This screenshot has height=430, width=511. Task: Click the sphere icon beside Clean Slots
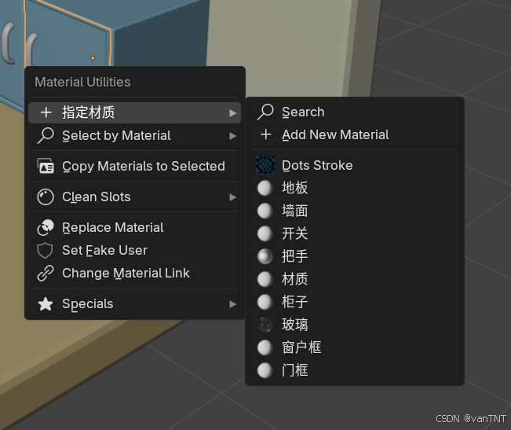pos(46,197)
